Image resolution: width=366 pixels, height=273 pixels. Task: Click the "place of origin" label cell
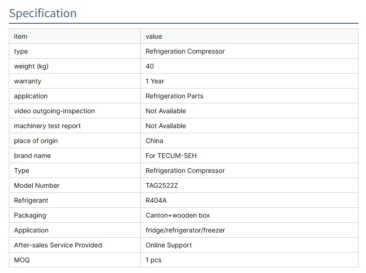pyautogui.click(x=36, y=141)
